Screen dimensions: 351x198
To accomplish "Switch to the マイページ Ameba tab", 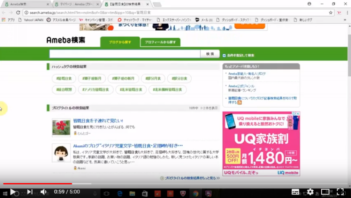I will coord(76,4).
